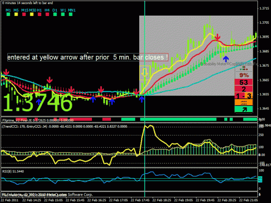The width and height of the screenshot is (271, 203).
Task: Click the 1.3705 price axis label
Action: (264, 23)
